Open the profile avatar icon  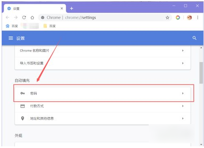pos(189,17)
